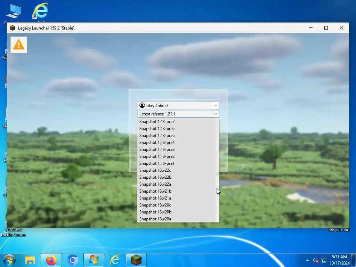This screenshot has width=356, height=267.
Task: Choose Snapshot 18w22a version
Action: pyautogui.click(x=176, y=184)
